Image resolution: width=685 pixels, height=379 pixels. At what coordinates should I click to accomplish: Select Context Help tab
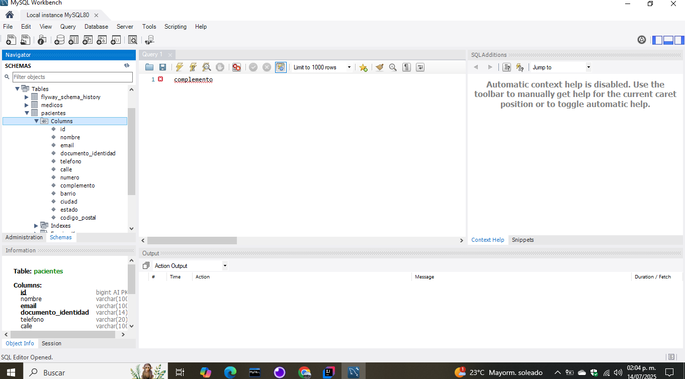[487, 240]
